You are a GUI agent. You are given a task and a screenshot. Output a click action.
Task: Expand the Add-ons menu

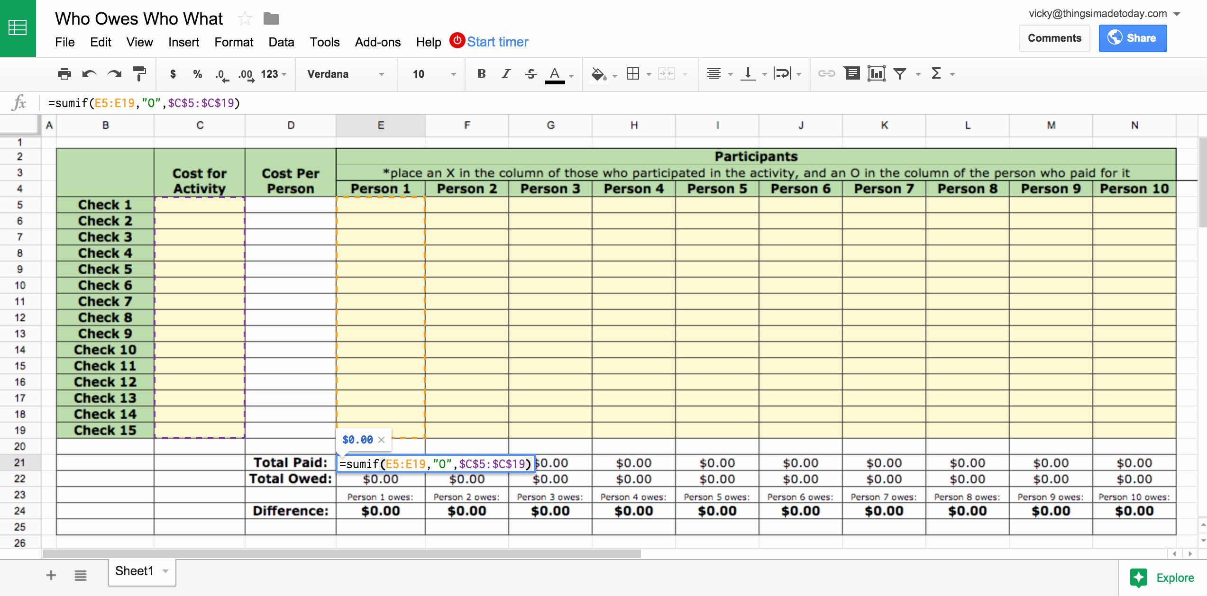(x=376, y=42)
